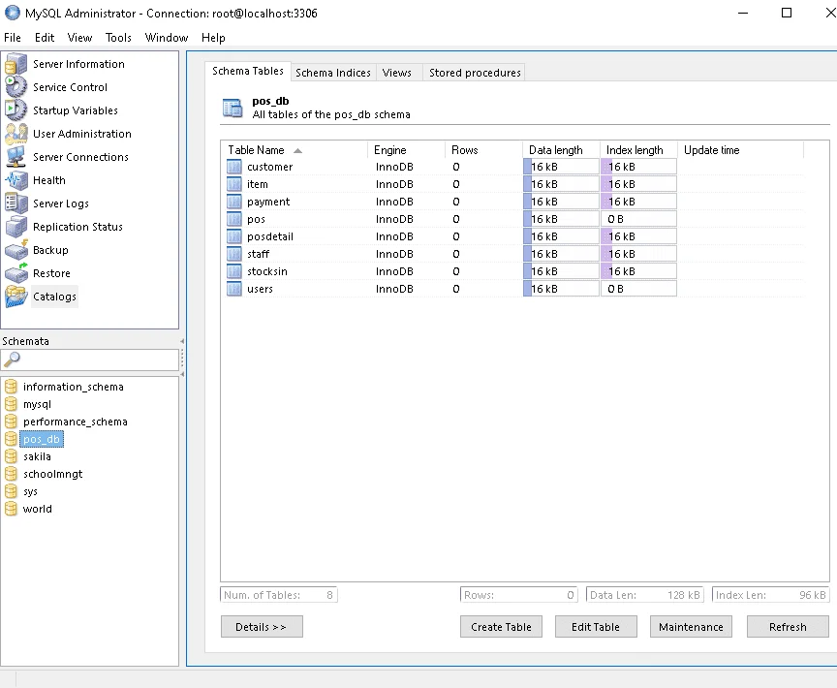
Task: Switch to the Schema Indices tab
Action: coord(333,73)
